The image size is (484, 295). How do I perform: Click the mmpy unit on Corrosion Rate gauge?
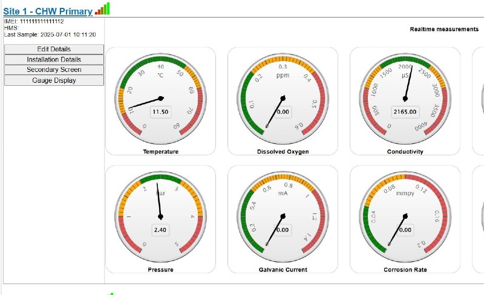pos(405,193)
